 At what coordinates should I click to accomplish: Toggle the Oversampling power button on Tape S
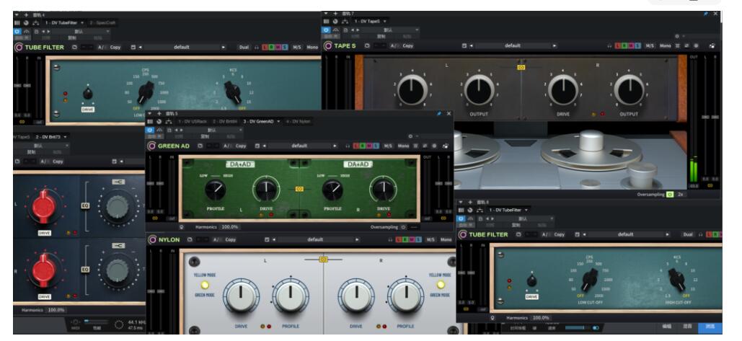[670, 195]
